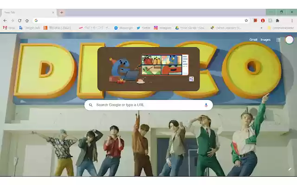Open the Instagram bookmark
Viewport: 297px width, 185px height.
click(162, 28)
